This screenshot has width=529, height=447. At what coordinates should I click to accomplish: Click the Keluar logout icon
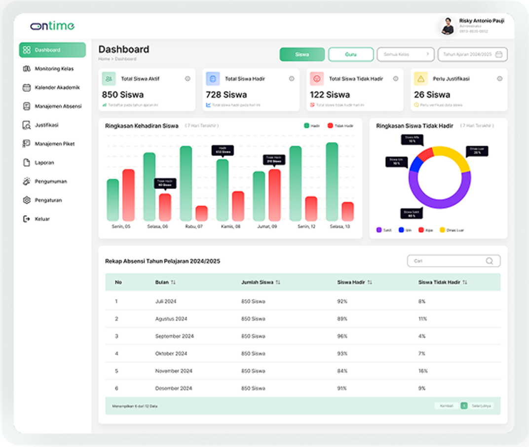click(x=27, y=219)
